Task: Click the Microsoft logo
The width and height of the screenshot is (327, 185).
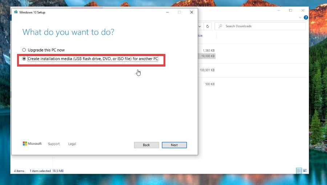Action: point(32,144)
